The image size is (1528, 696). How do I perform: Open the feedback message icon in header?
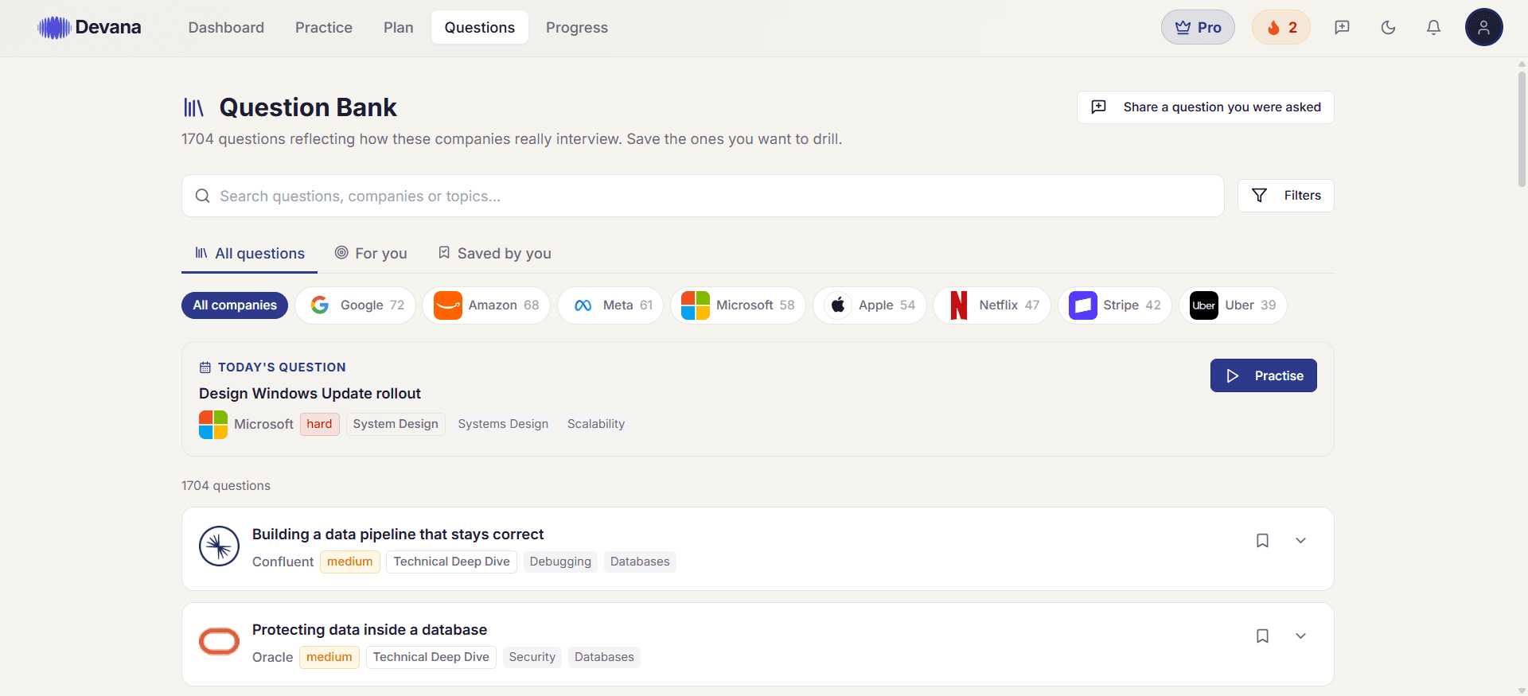click(x=1342, y=28)
